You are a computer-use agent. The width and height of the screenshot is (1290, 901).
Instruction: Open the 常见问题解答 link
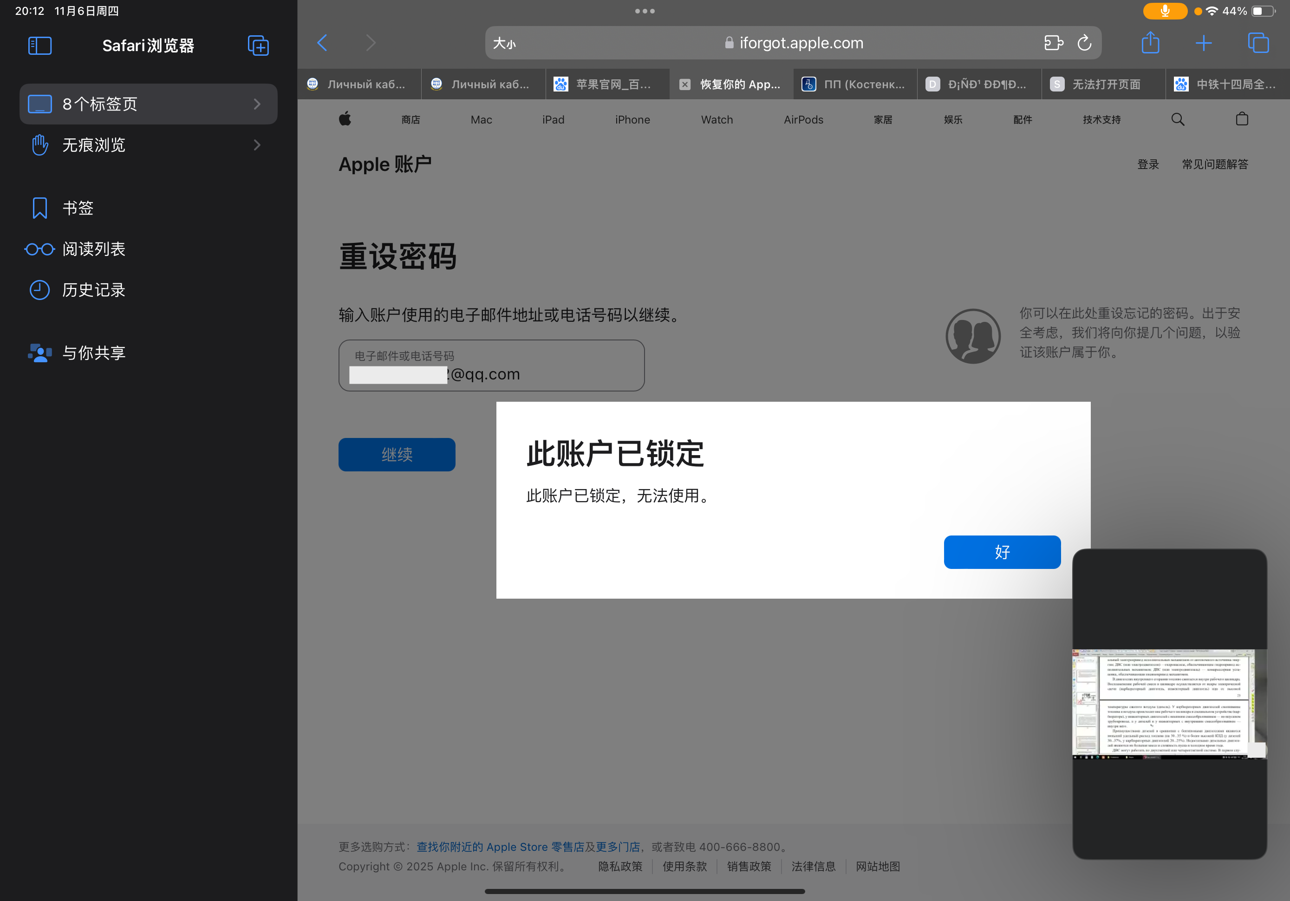click(x=1215, y=164)
